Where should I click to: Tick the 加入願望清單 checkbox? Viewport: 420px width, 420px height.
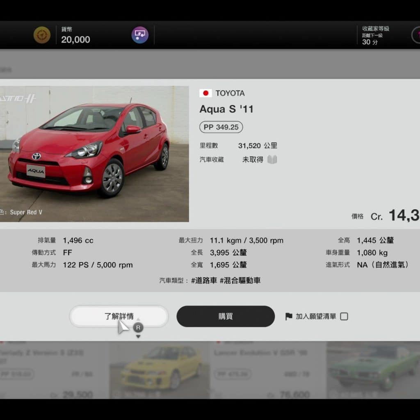[344, 316]
